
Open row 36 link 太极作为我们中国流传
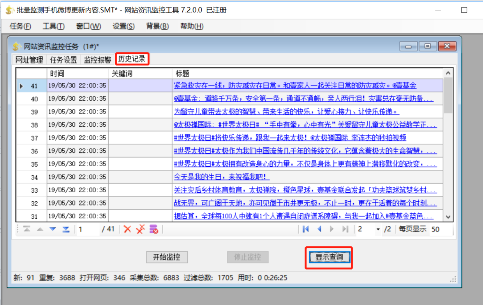pos(305,151)
